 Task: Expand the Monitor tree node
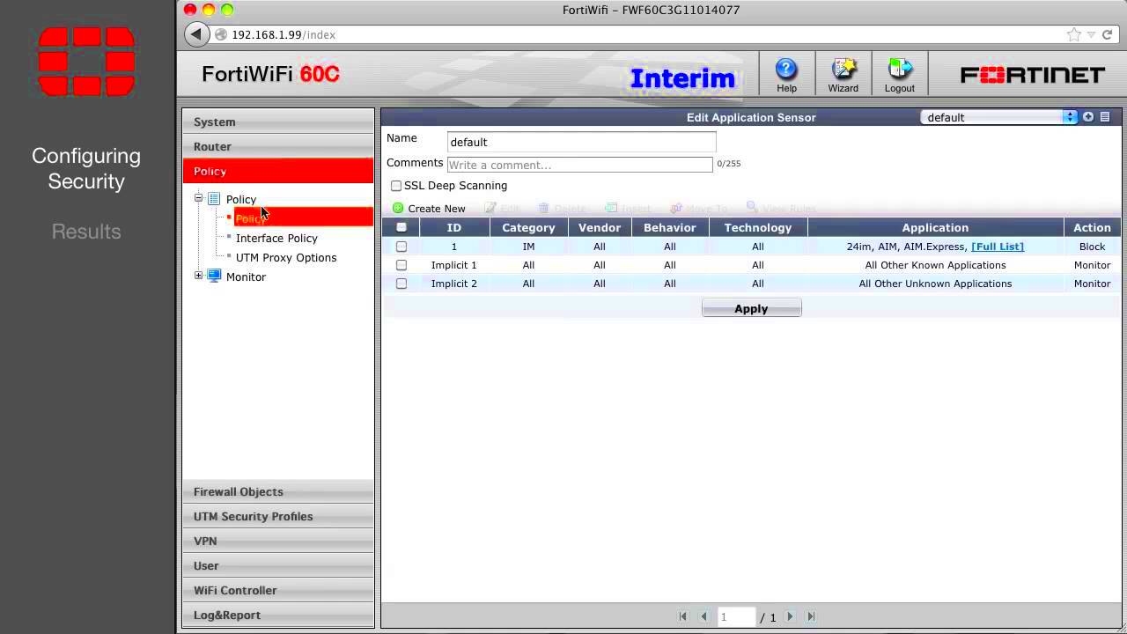tap(198, 276)
